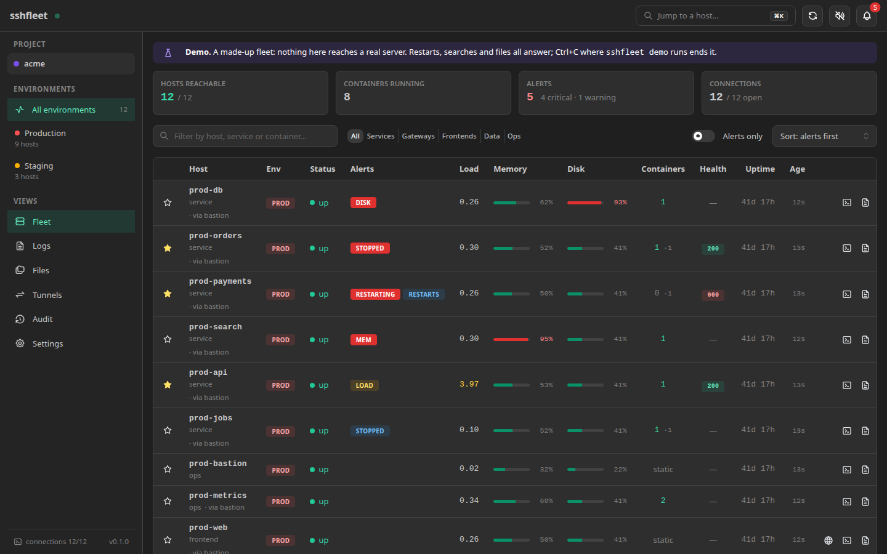The image size is (887, 554).
Task: Open logs file icon for prod-db
Action: [865, 203]
